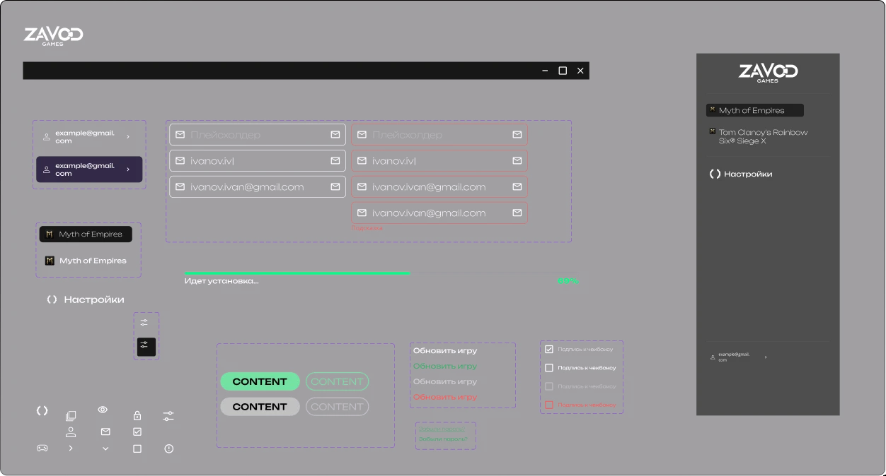Click the Tom Clancy's Rainbow Six game icon
This screenshot has width=886, height=476.
(x=713, y=131)
